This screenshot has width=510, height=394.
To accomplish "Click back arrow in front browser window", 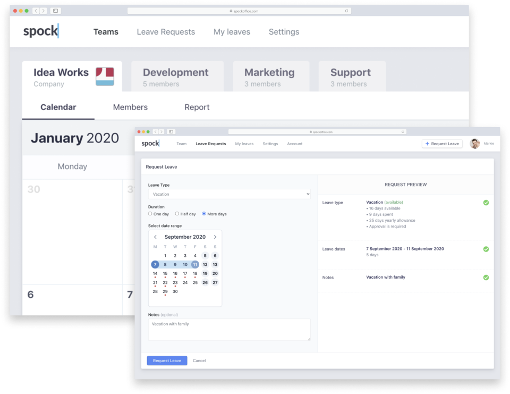I will 156,131.
